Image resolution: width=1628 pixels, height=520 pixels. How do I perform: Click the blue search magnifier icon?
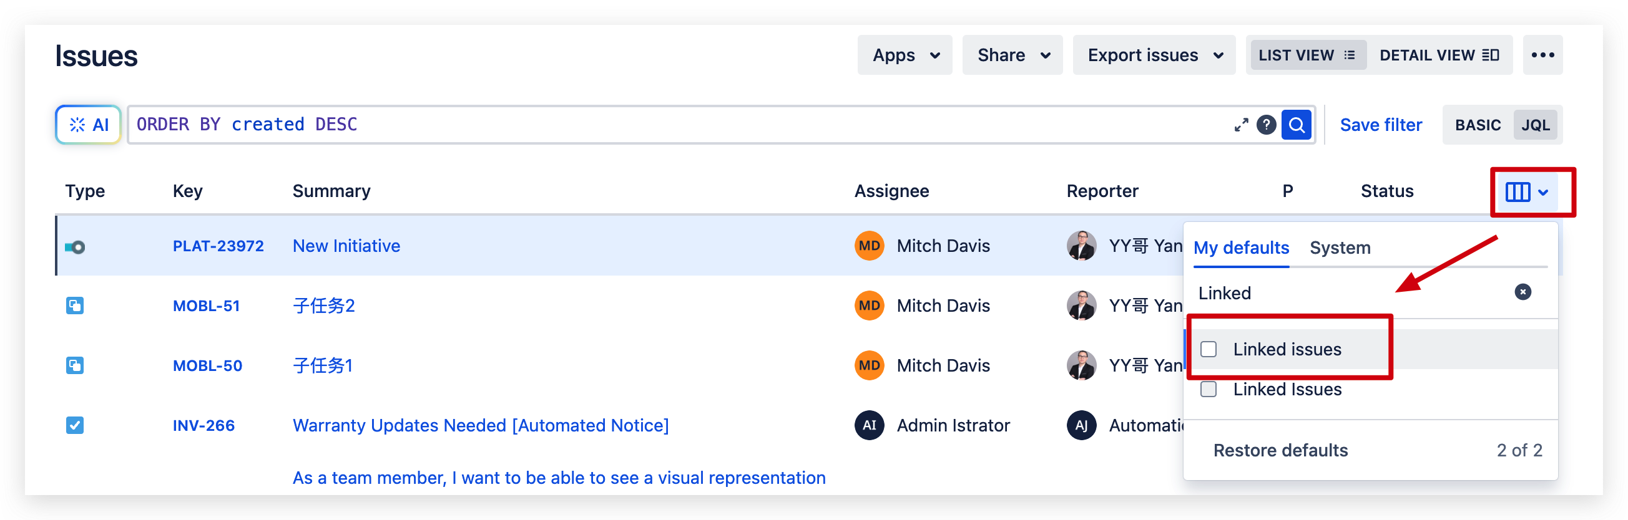pyautogui.click(x=1296, y=124)
